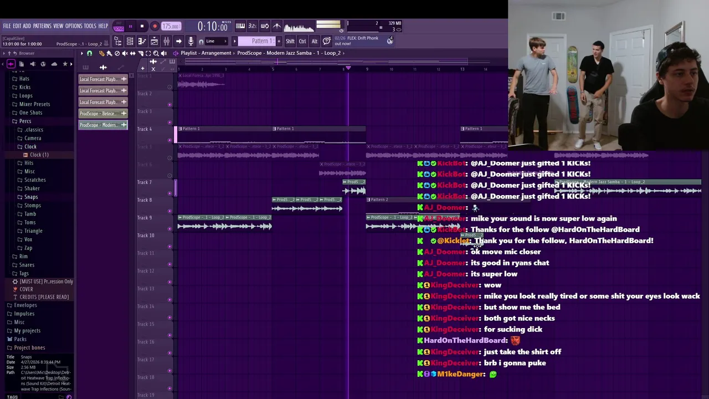Open the FILE menu
Viewport: 709px width, 399px height.
click(x=7, y=26)
